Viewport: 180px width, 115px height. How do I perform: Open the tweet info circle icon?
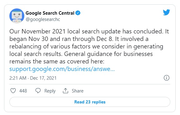167,78
